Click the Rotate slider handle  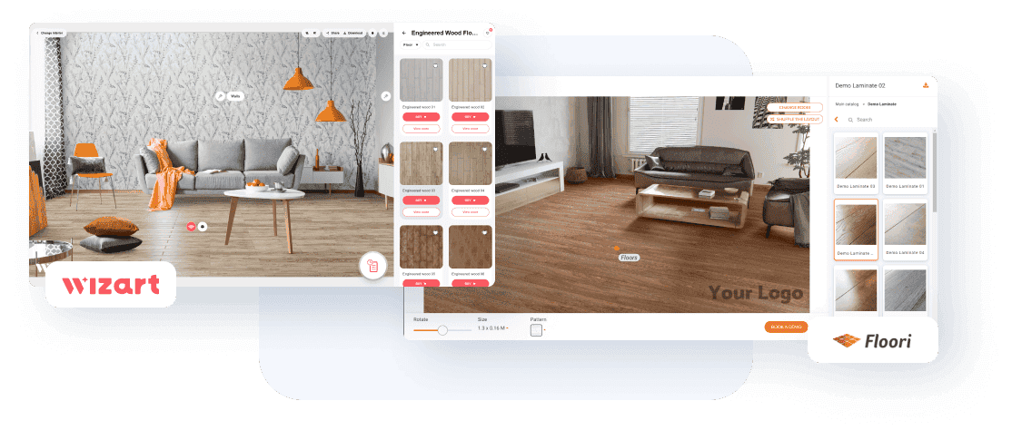[x=442, y=330]
